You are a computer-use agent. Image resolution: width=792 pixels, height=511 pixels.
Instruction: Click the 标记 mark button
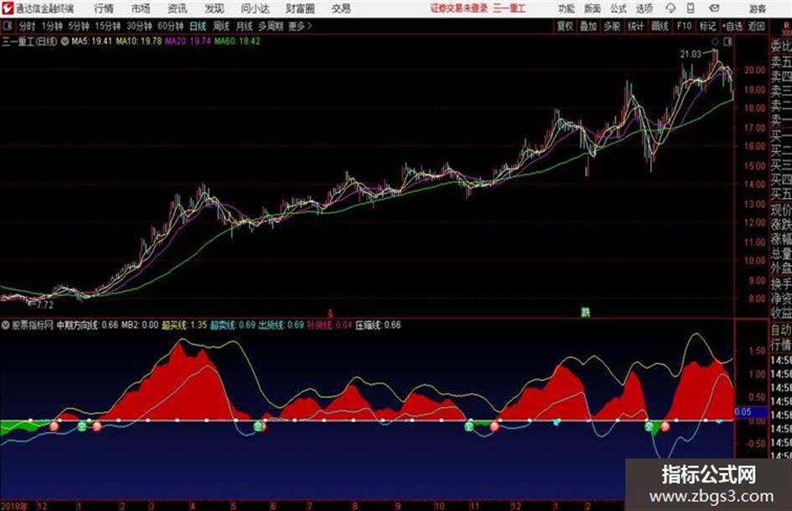707,26
